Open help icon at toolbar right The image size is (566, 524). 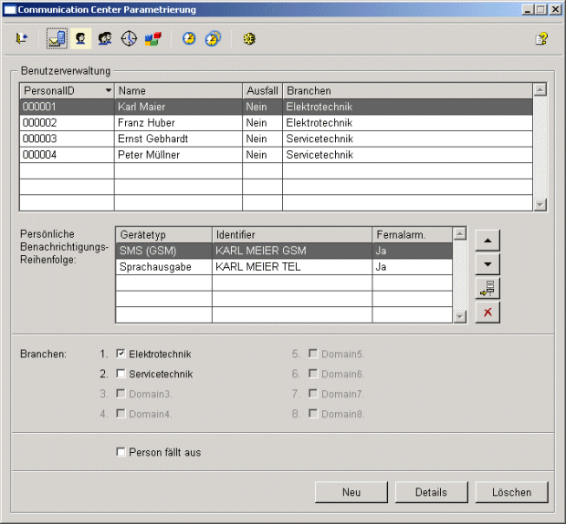point(540,39)
